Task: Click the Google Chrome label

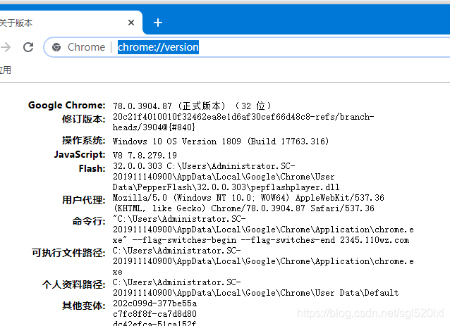Action: click(x=66, y=105)
